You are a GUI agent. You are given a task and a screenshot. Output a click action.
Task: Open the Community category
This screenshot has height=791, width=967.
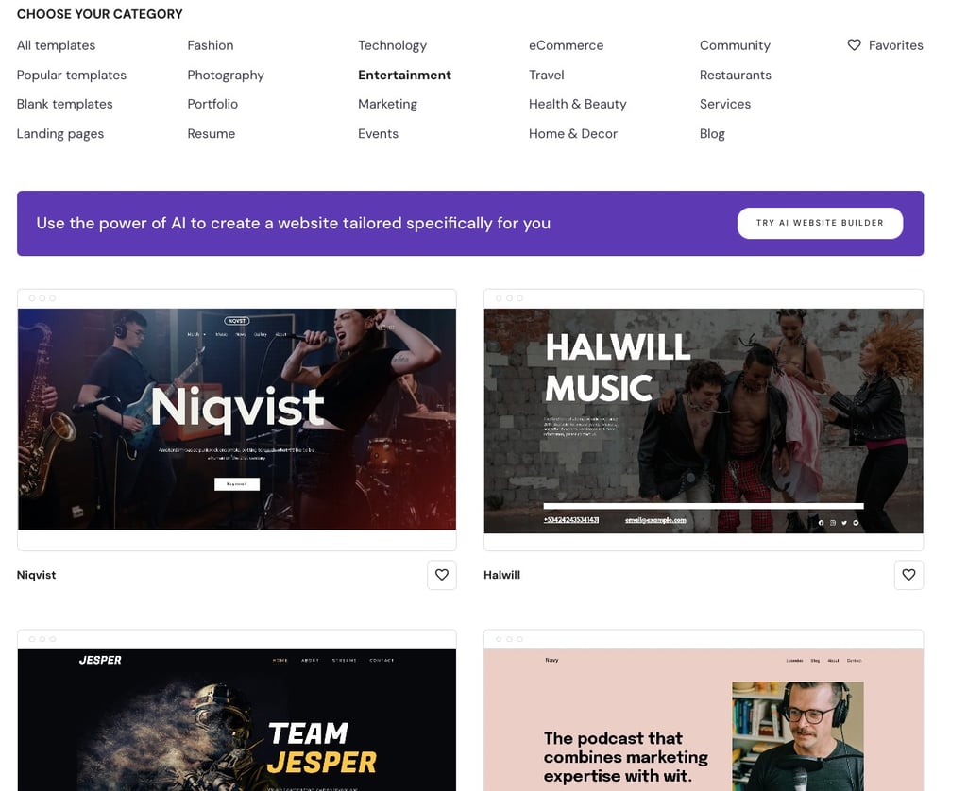735,45
